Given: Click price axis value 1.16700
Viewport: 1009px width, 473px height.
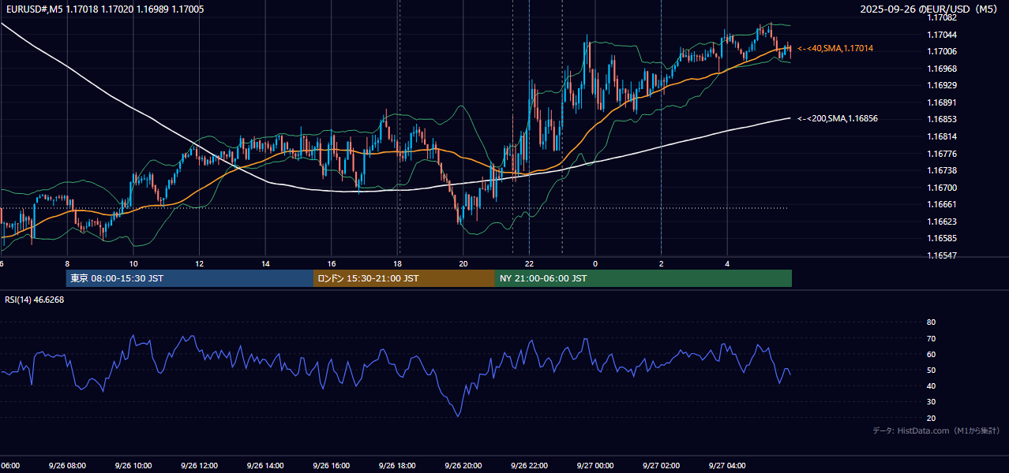Looking at the screenshot, I should [x=943, y=188].
